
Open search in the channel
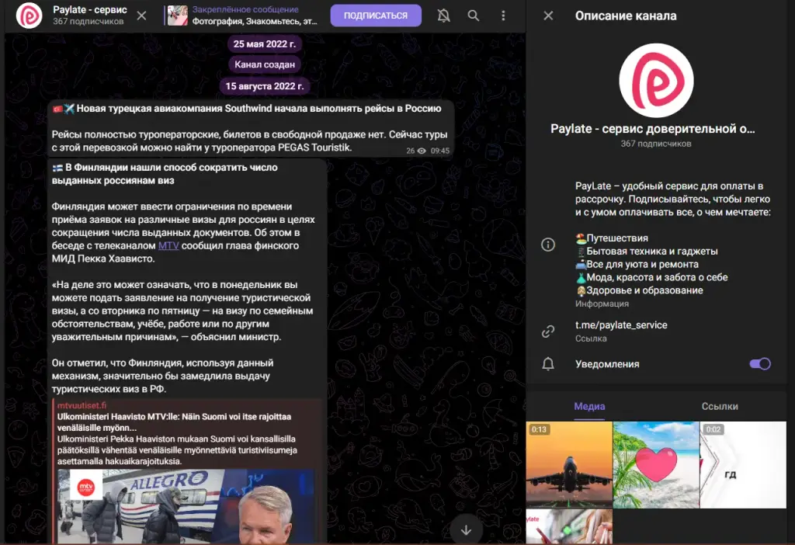[473, 16]
